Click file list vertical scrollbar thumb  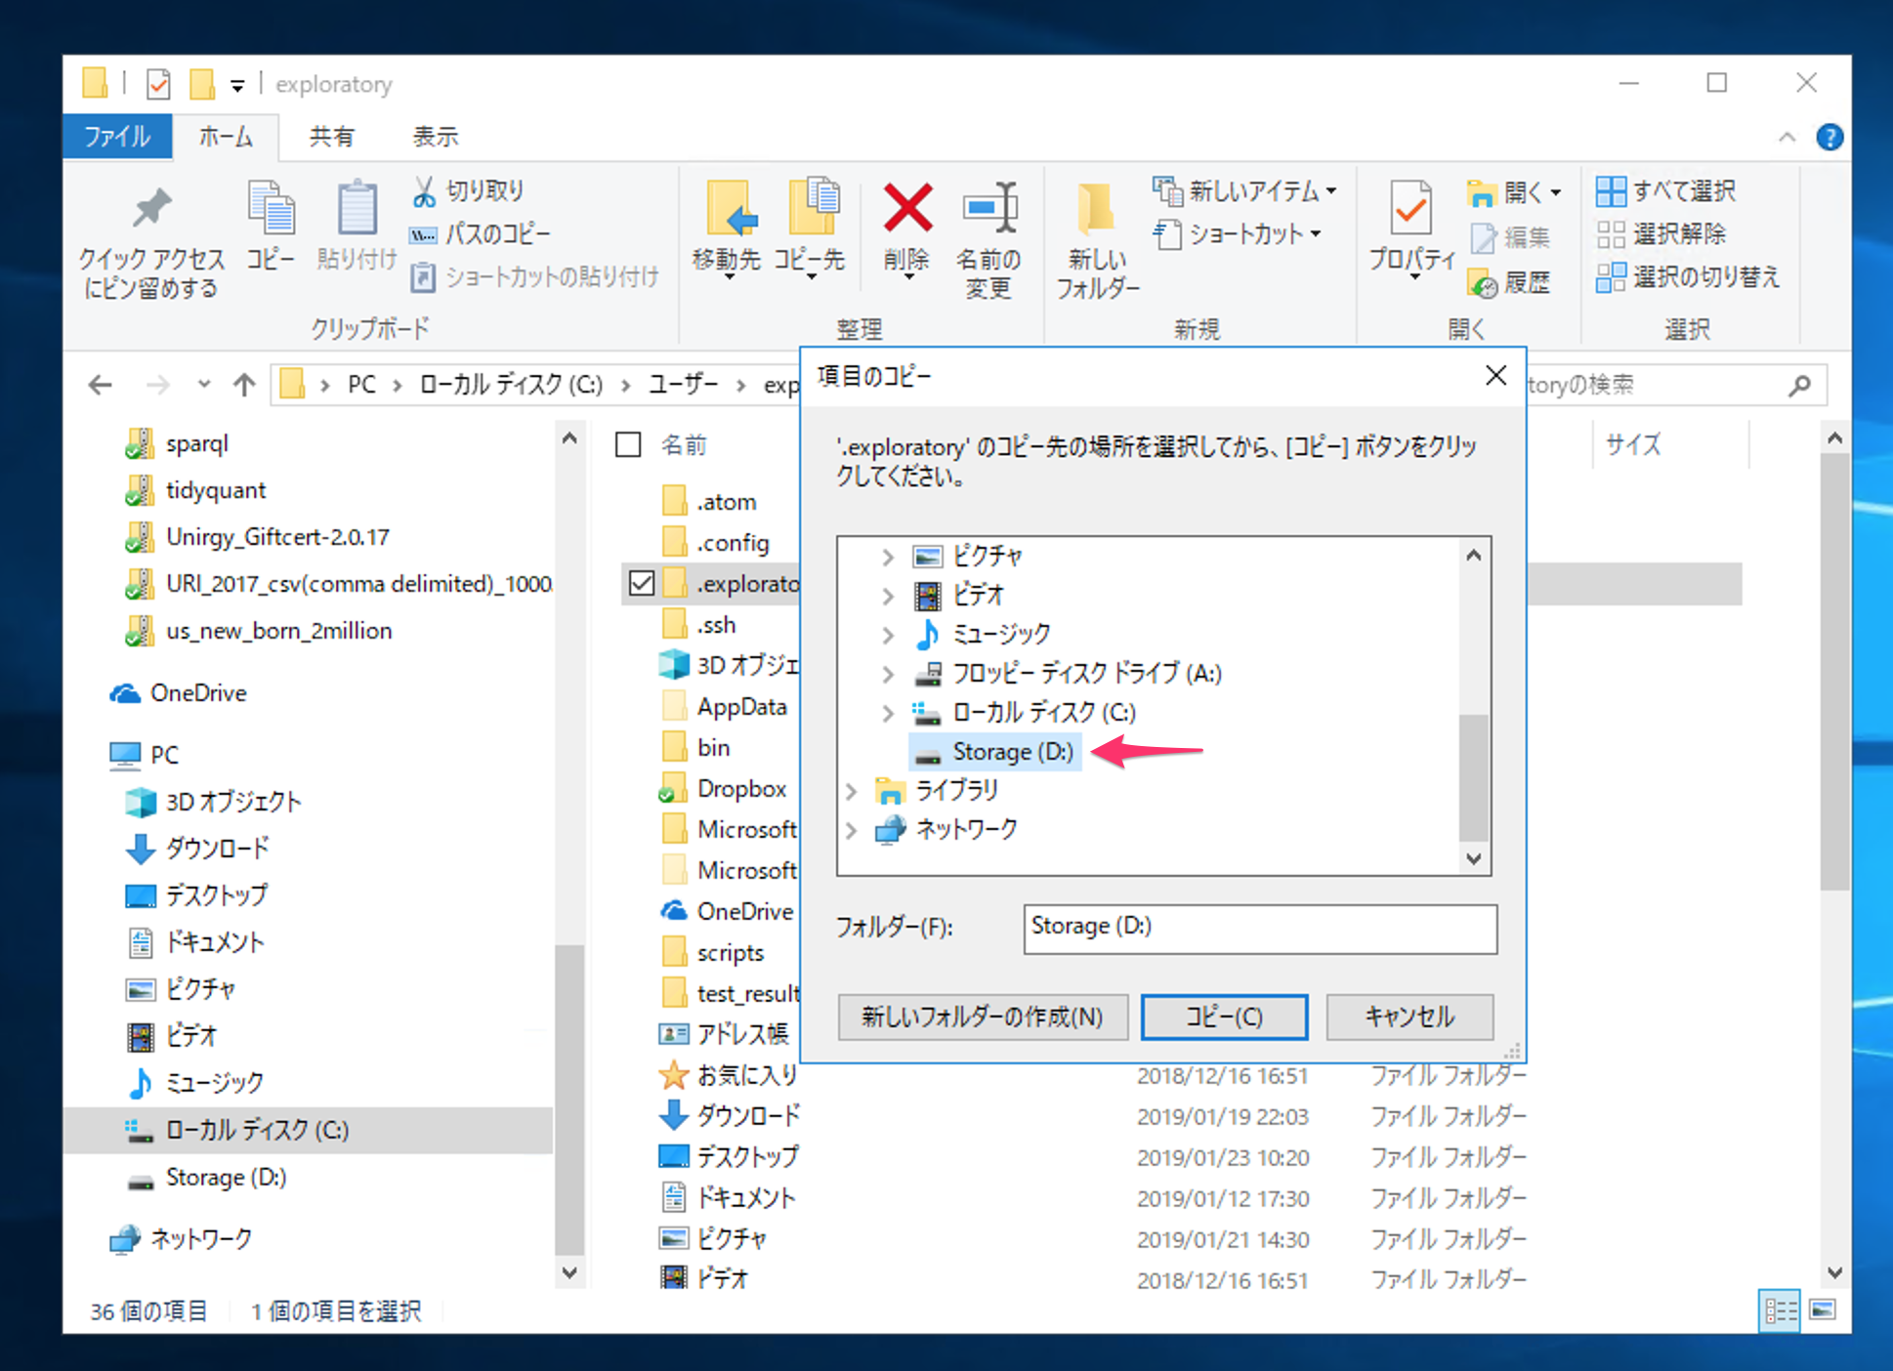pyautogui.click(x=1834, y=672)
